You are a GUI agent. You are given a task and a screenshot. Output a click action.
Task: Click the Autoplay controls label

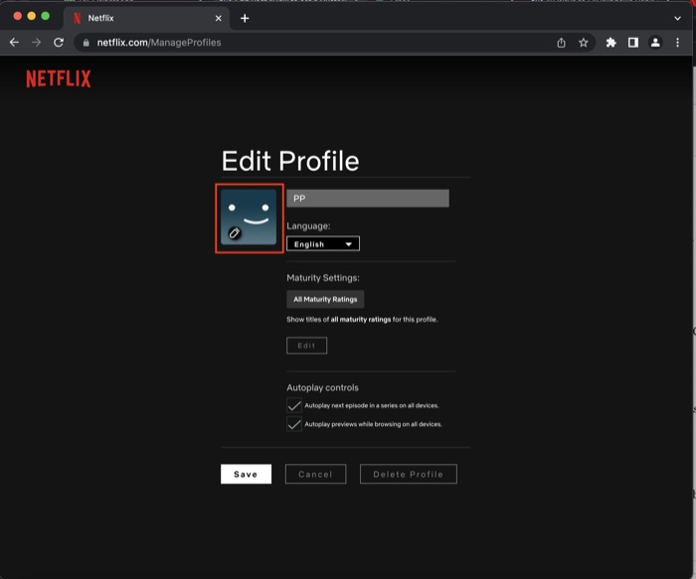323,387
